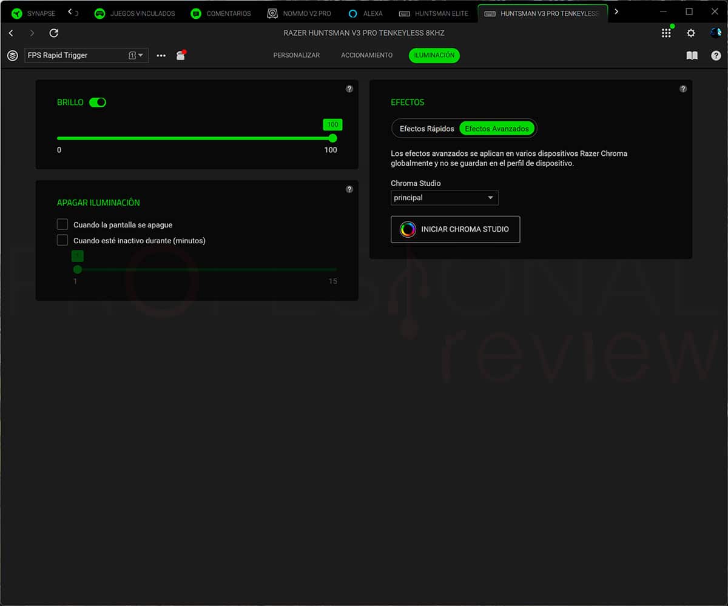Toggle the Brillo switch off
The height and width of the screenshot is (606, 728).
pos(98,103)
